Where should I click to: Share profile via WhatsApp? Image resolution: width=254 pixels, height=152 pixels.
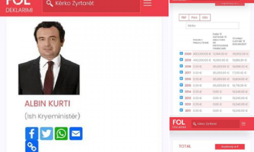coord(61,133)
